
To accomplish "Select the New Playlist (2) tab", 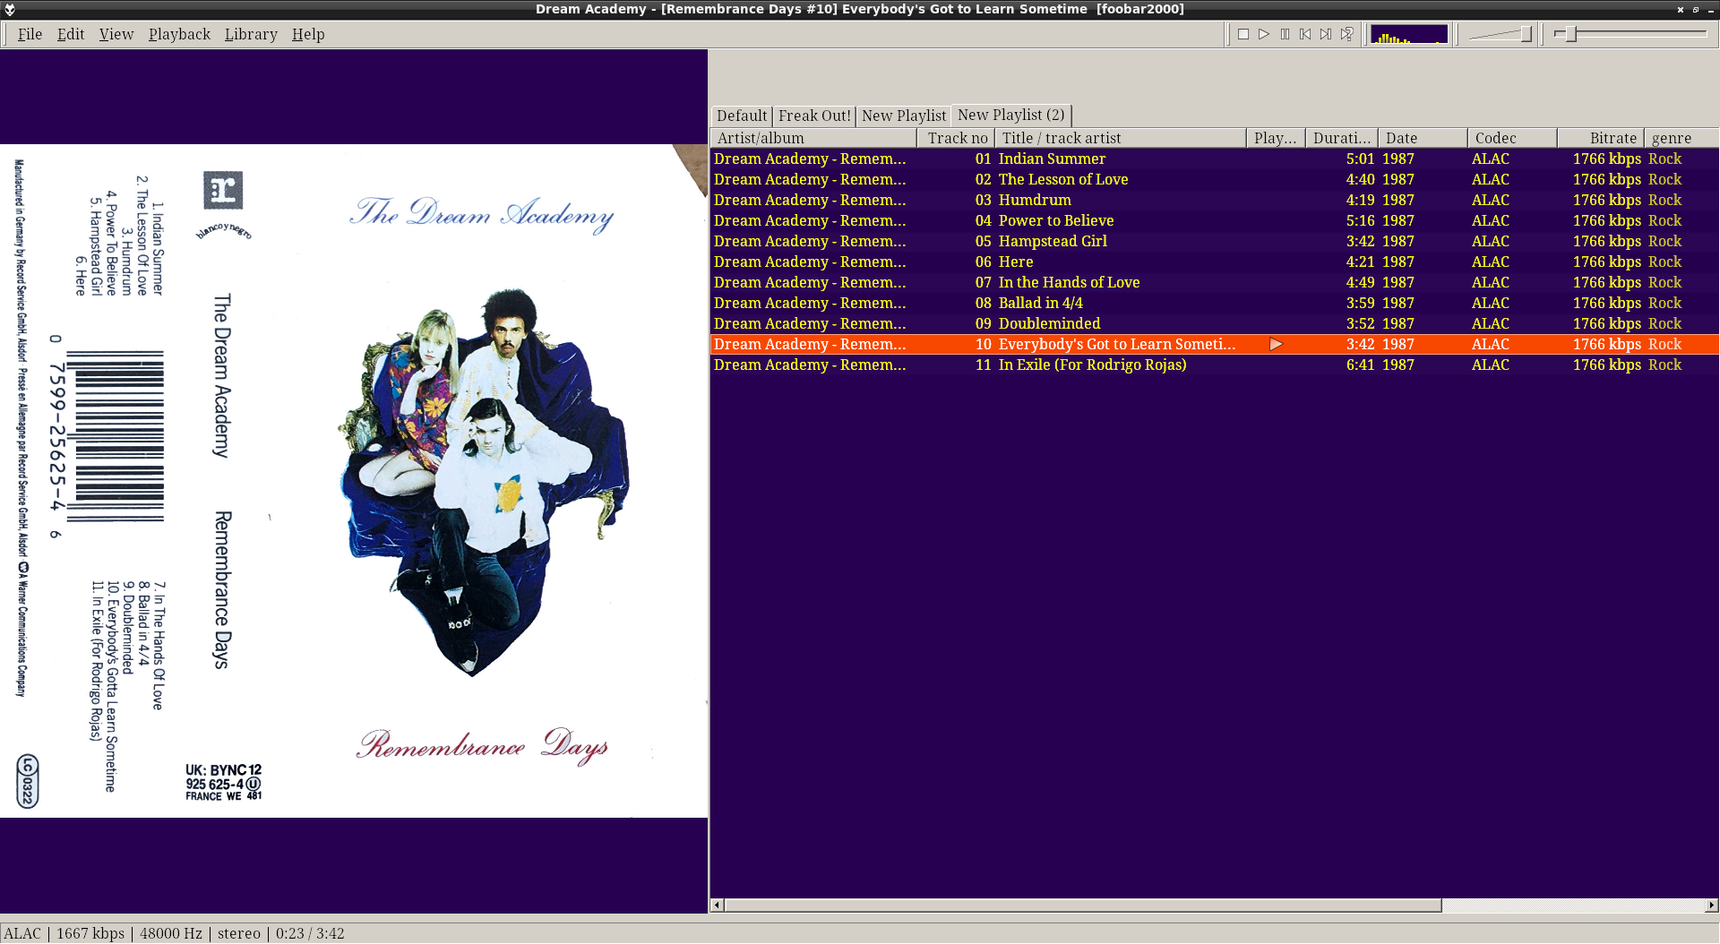I will click(1011, 115).
